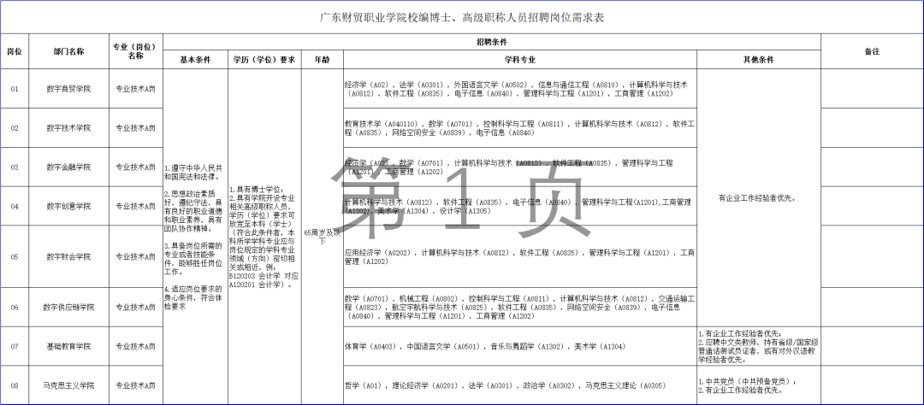Click the 数字商贸学院 department cell
This screenshot has height=405, width=924.
[69, 89]
